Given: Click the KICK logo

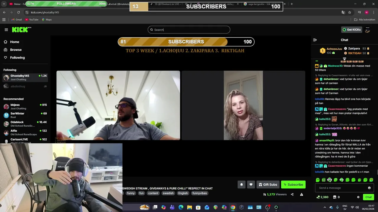Looking at the screenshot, I should [x=21, y=29].
